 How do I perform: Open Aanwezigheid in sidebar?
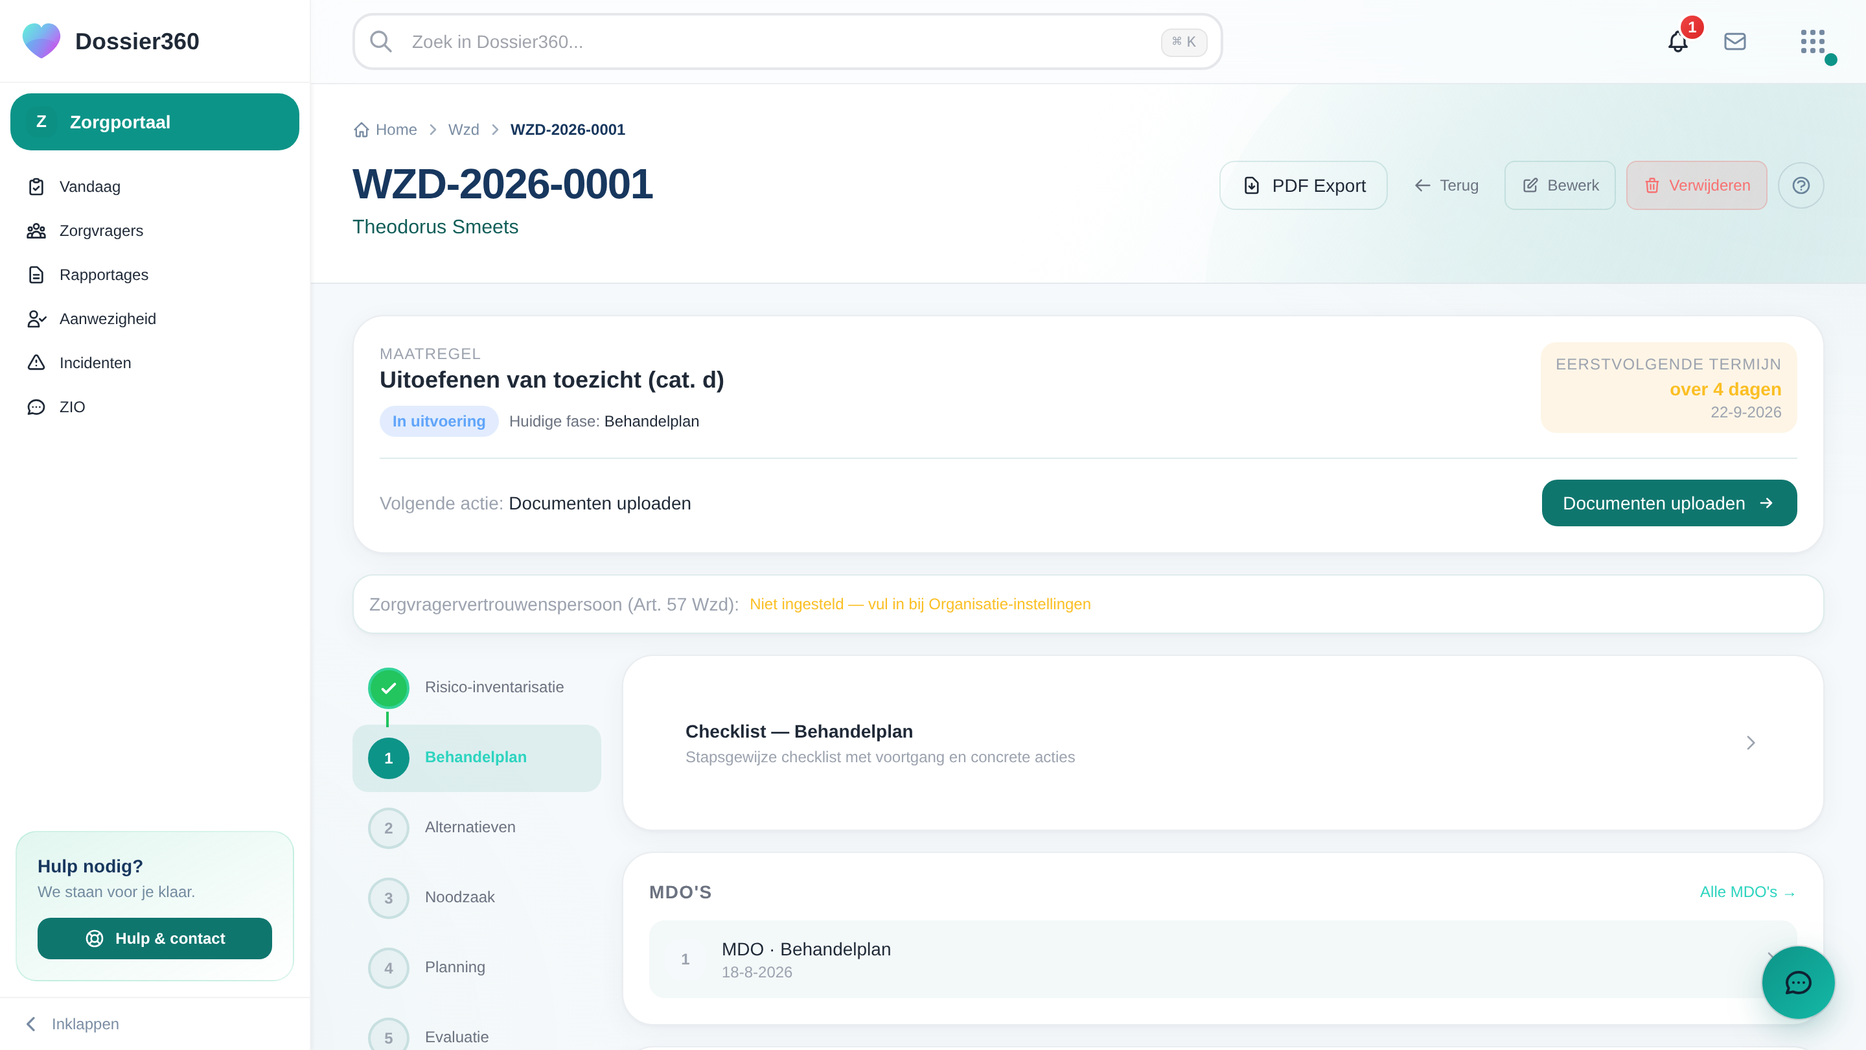pos(154,319)
